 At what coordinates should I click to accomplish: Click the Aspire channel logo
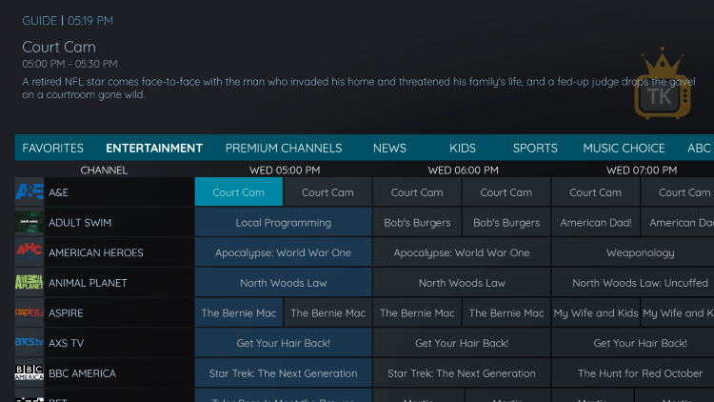coord(29,313)
